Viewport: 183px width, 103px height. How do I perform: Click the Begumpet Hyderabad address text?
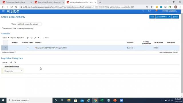click(51, 48)
